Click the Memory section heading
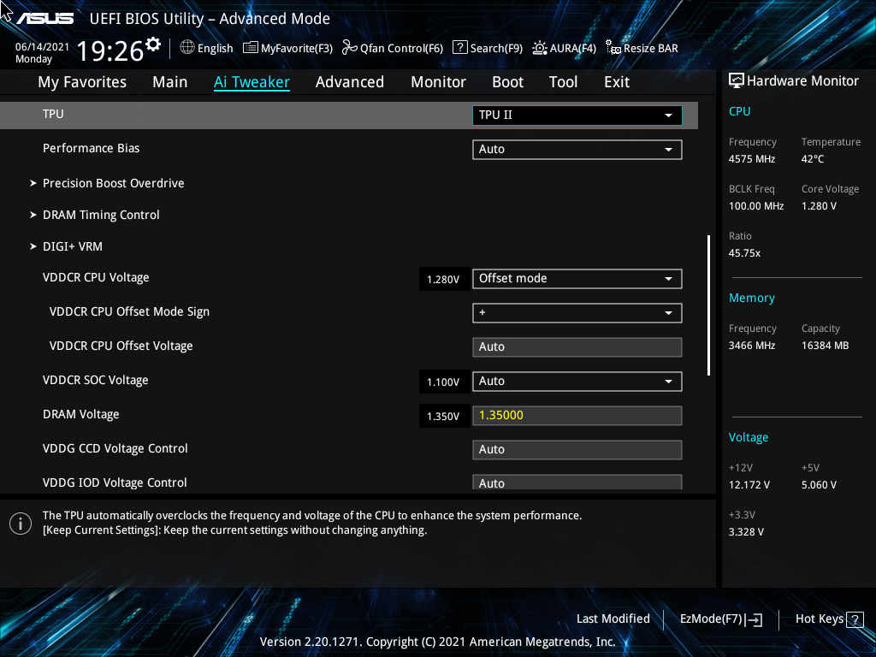Image resolution: width=876 pixels, height=657 pixels. (x=752, y=298)
